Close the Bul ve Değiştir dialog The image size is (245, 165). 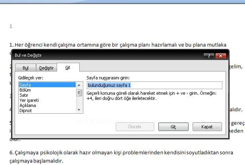[221, 56]
